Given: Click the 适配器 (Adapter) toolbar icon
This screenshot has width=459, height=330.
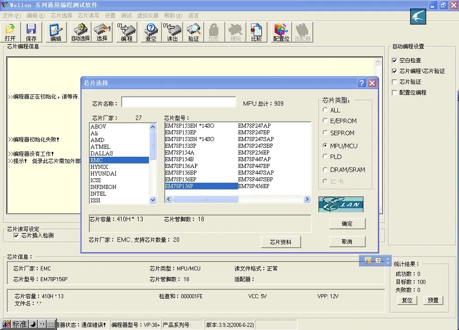Looking at the screenshot, I should 302,32.
